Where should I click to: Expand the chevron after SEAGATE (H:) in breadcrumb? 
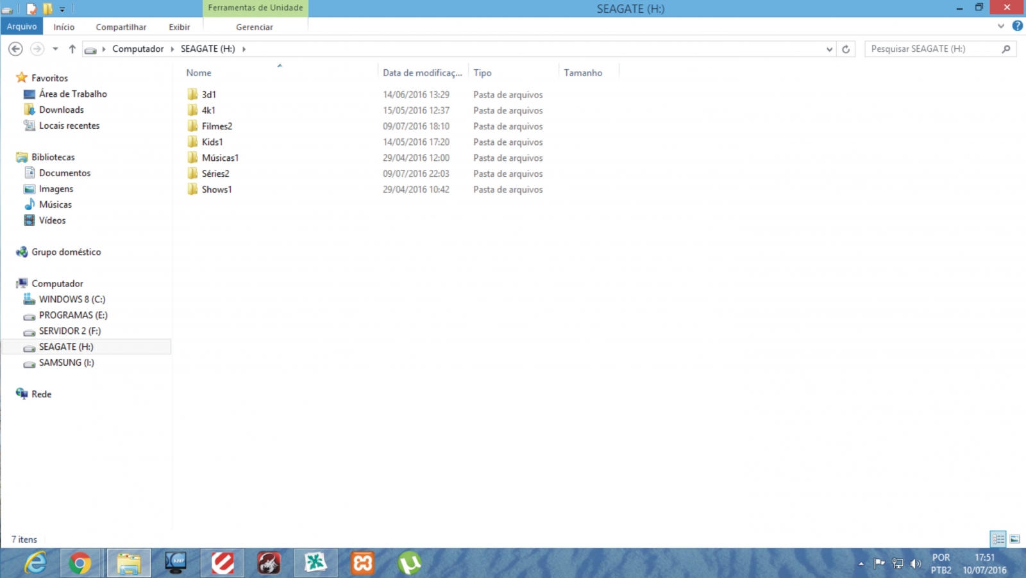[244, 49]
